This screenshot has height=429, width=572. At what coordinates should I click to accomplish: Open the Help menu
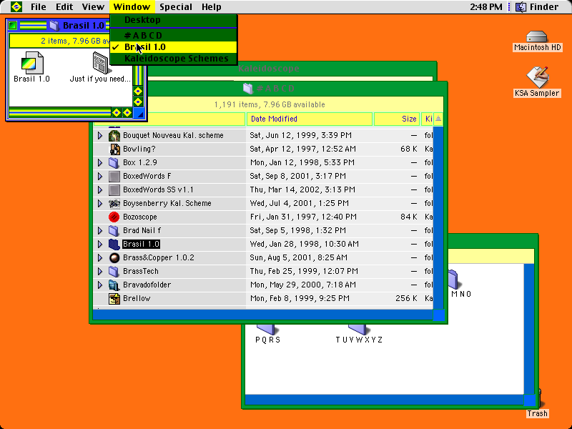(211, 7)
